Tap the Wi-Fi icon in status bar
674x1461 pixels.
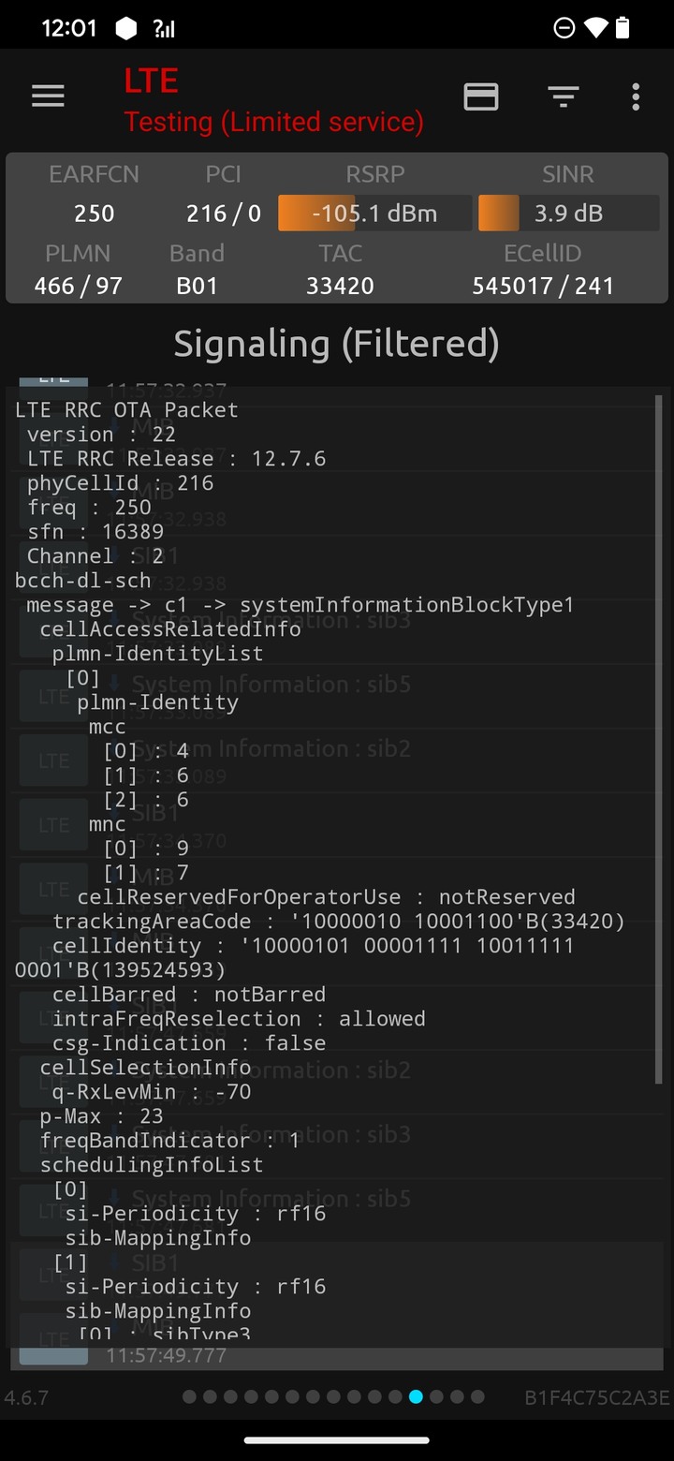point(593,28)
